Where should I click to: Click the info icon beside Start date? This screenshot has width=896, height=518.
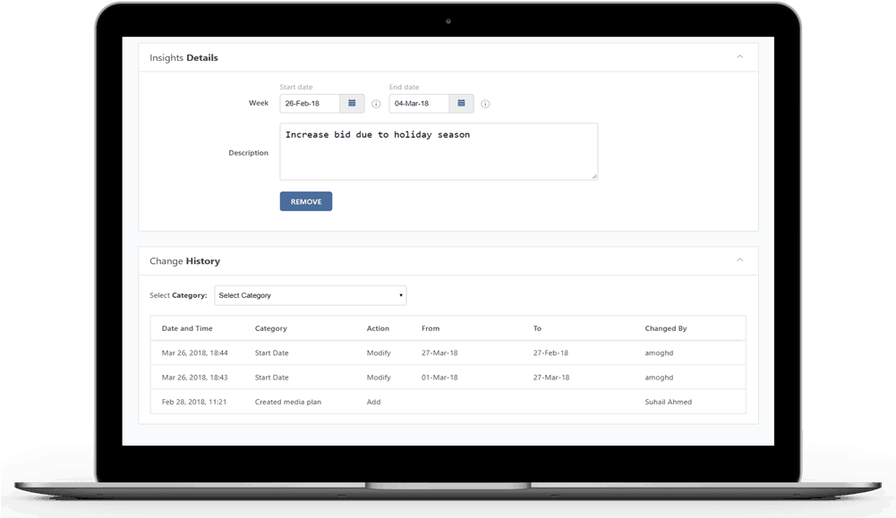point(376,104)
